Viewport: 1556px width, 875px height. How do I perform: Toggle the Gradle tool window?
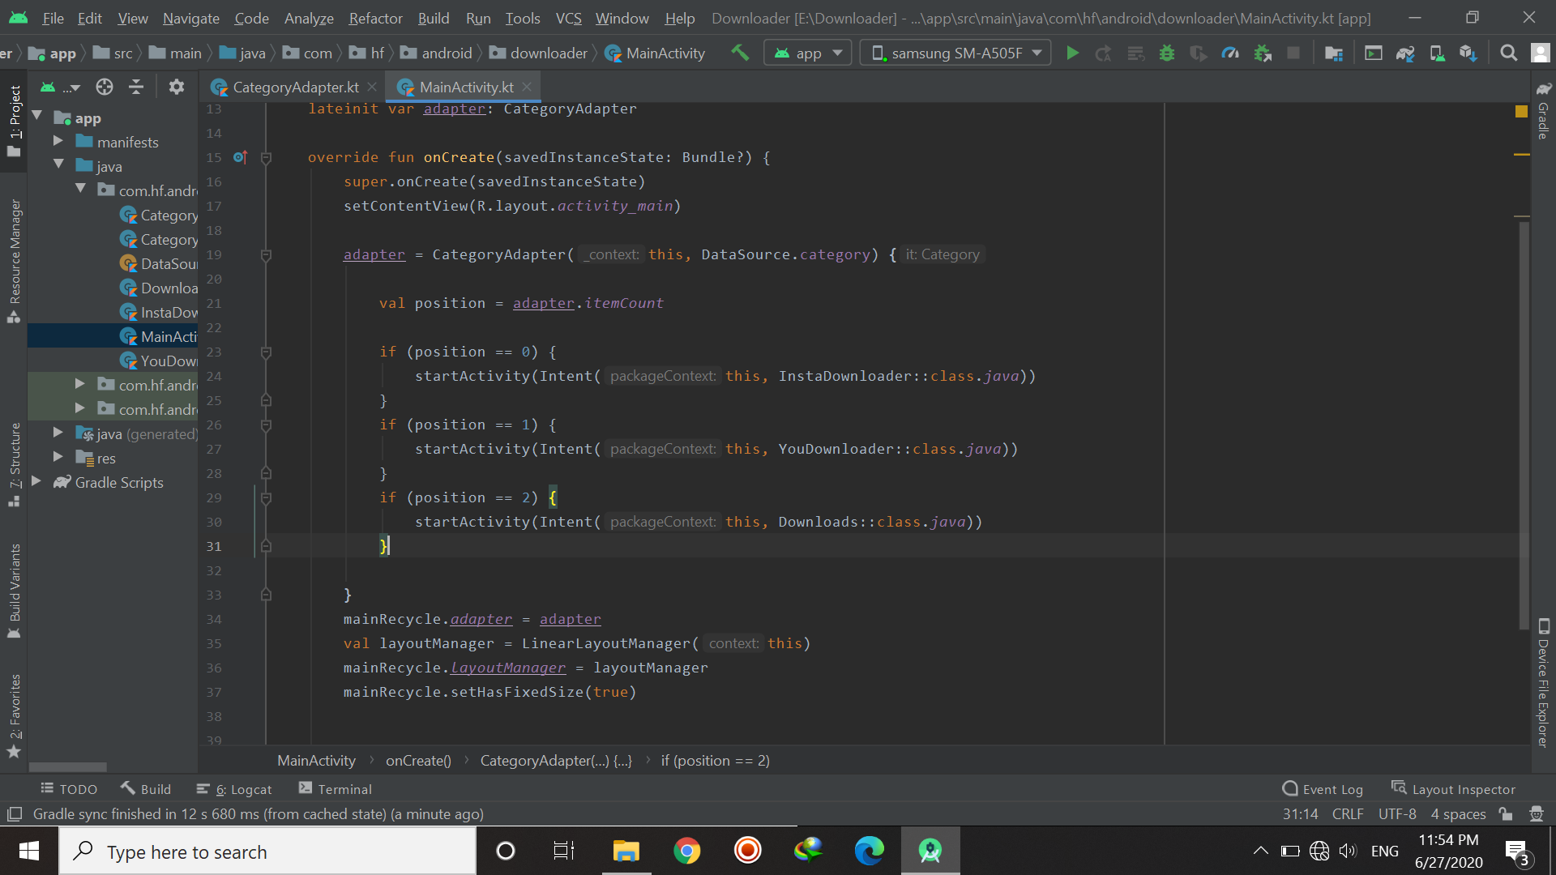pos(1544,110)
